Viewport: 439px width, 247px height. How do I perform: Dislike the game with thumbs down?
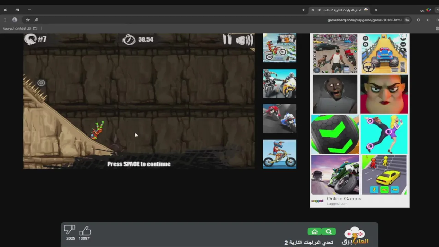click(x=70, y=230)
